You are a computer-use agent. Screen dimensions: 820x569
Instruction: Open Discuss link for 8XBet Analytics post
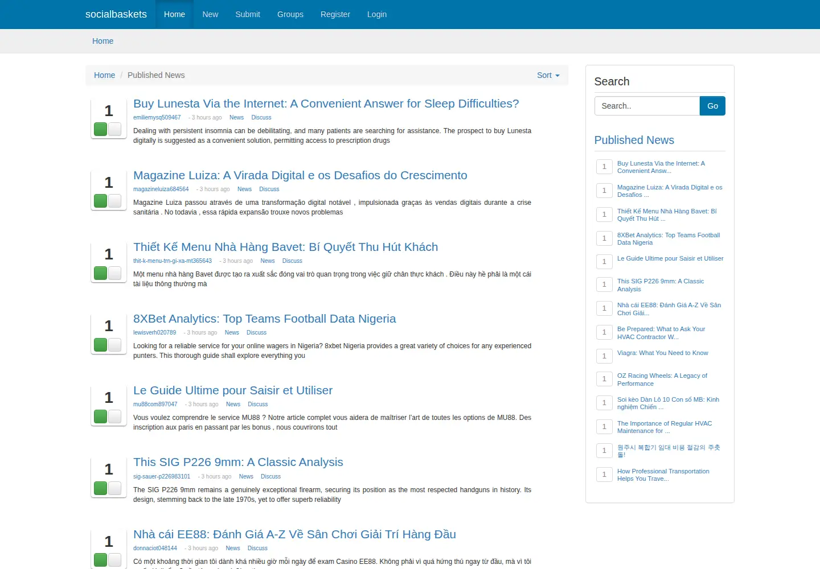[x=256, y=333]
